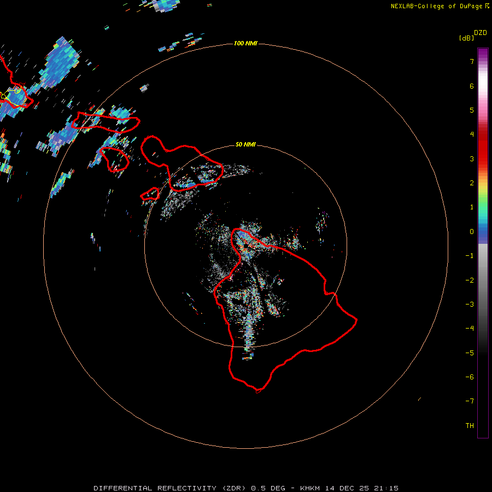This screenshot has height=492, width=492.
Task: Click the 3 value on the color scale
Action: click(472, 159)
